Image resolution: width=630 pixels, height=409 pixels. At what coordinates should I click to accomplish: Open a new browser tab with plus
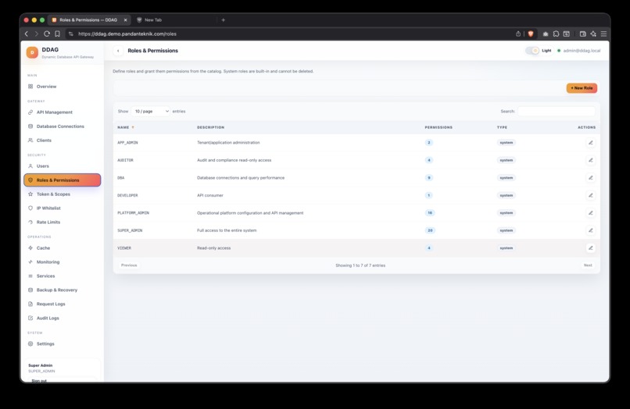[224, 20]
